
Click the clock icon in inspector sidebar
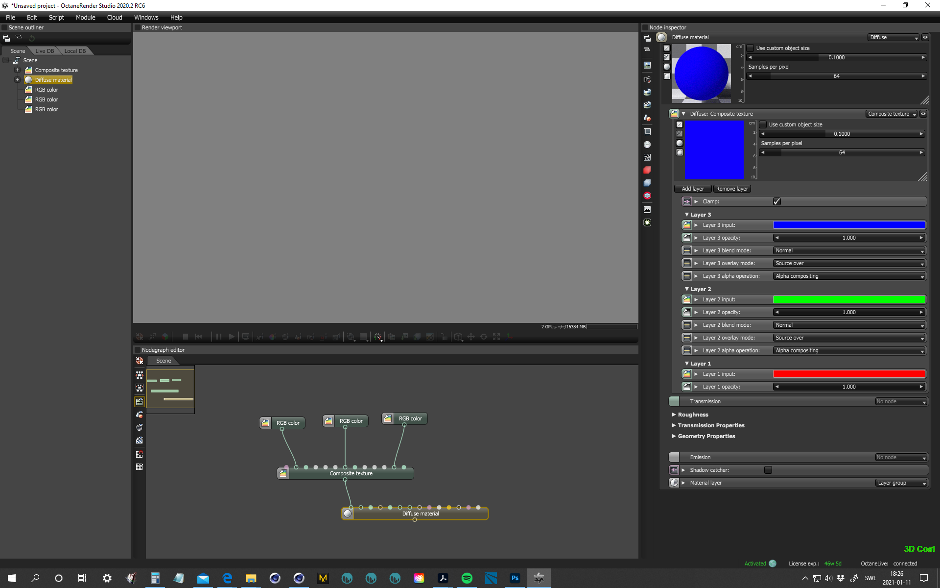647,145
